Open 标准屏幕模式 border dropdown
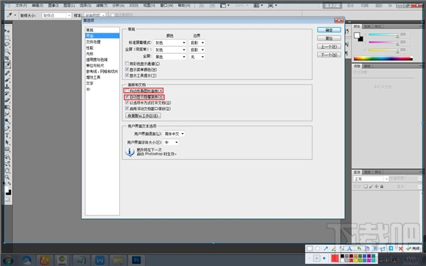This screenshot has height=266, width=426. pyautogui.click(x=197, y=43)
